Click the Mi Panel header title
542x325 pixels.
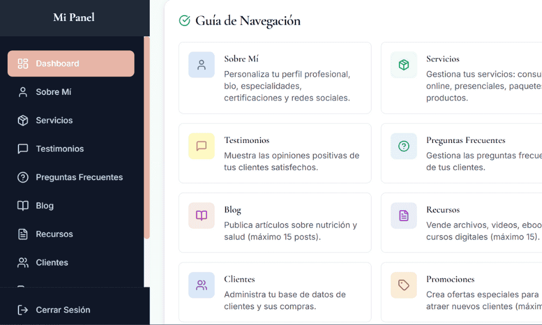coord(73,17)
